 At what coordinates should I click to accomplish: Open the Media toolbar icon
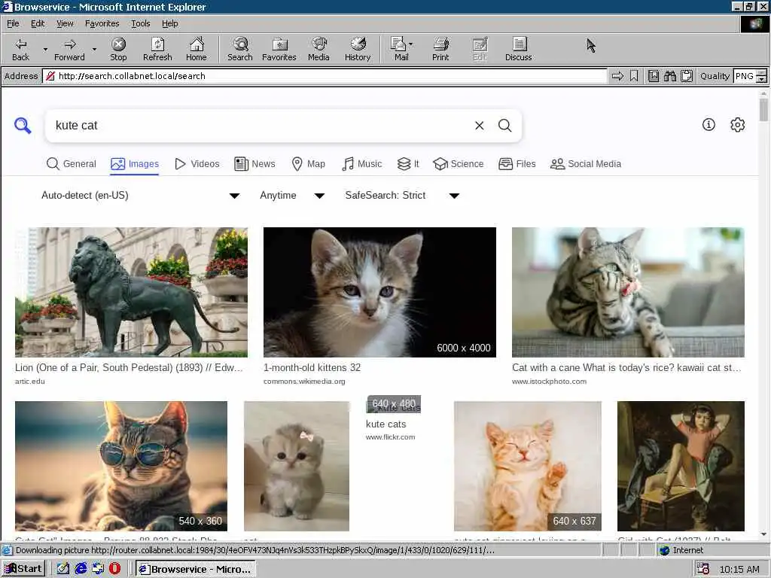[x=318, y=49]
